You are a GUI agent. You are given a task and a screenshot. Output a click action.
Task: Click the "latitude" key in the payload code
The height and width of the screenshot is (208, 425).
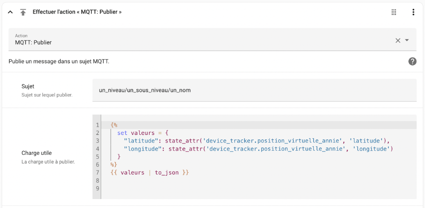(x=141, y=141)
